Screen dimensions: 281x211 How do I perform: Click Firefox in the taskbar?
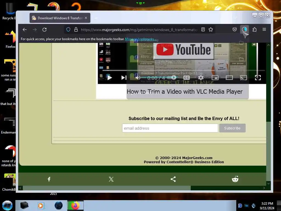[x=75, y=206]
